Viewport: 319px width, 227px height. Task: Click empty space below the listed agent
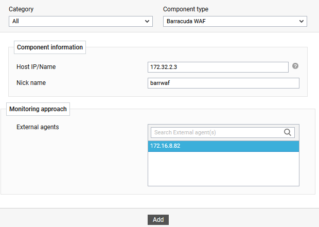(223, 169)
